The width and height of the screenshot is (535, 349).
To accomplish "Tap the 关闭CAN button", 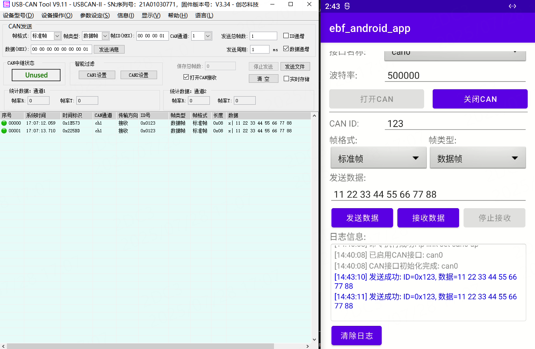I will 480,99.
